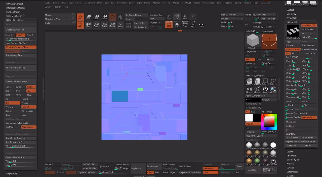
Task: Open the Preferences menu
Action: click(208, 3)
